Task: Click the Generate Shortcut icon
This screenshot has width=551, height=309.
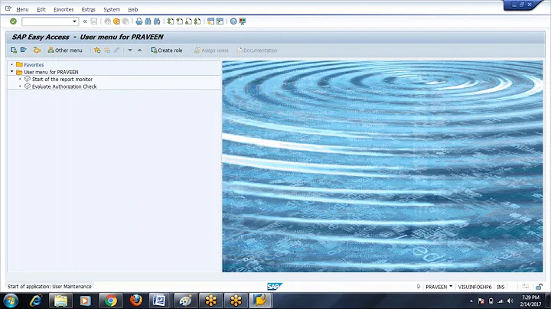Action: (220, 21)
